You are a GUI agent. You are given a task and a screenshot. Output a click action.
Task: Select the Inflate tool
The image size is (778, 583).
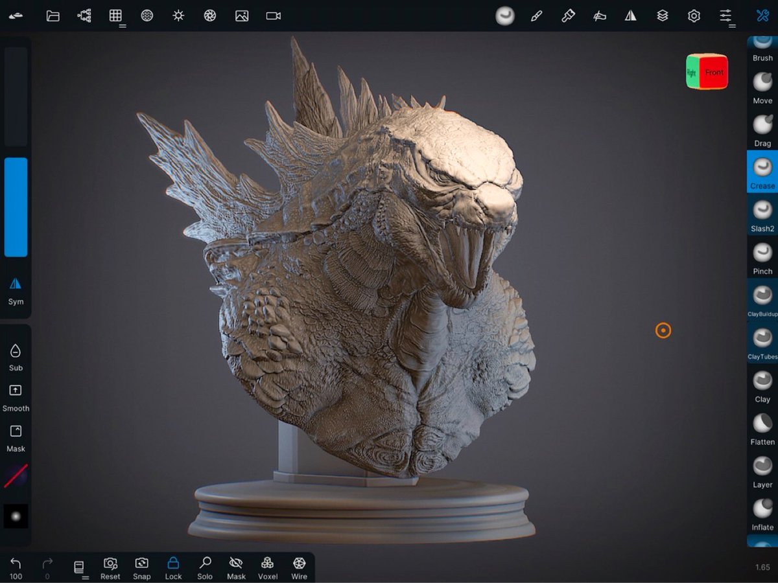(x=762, y=514)
